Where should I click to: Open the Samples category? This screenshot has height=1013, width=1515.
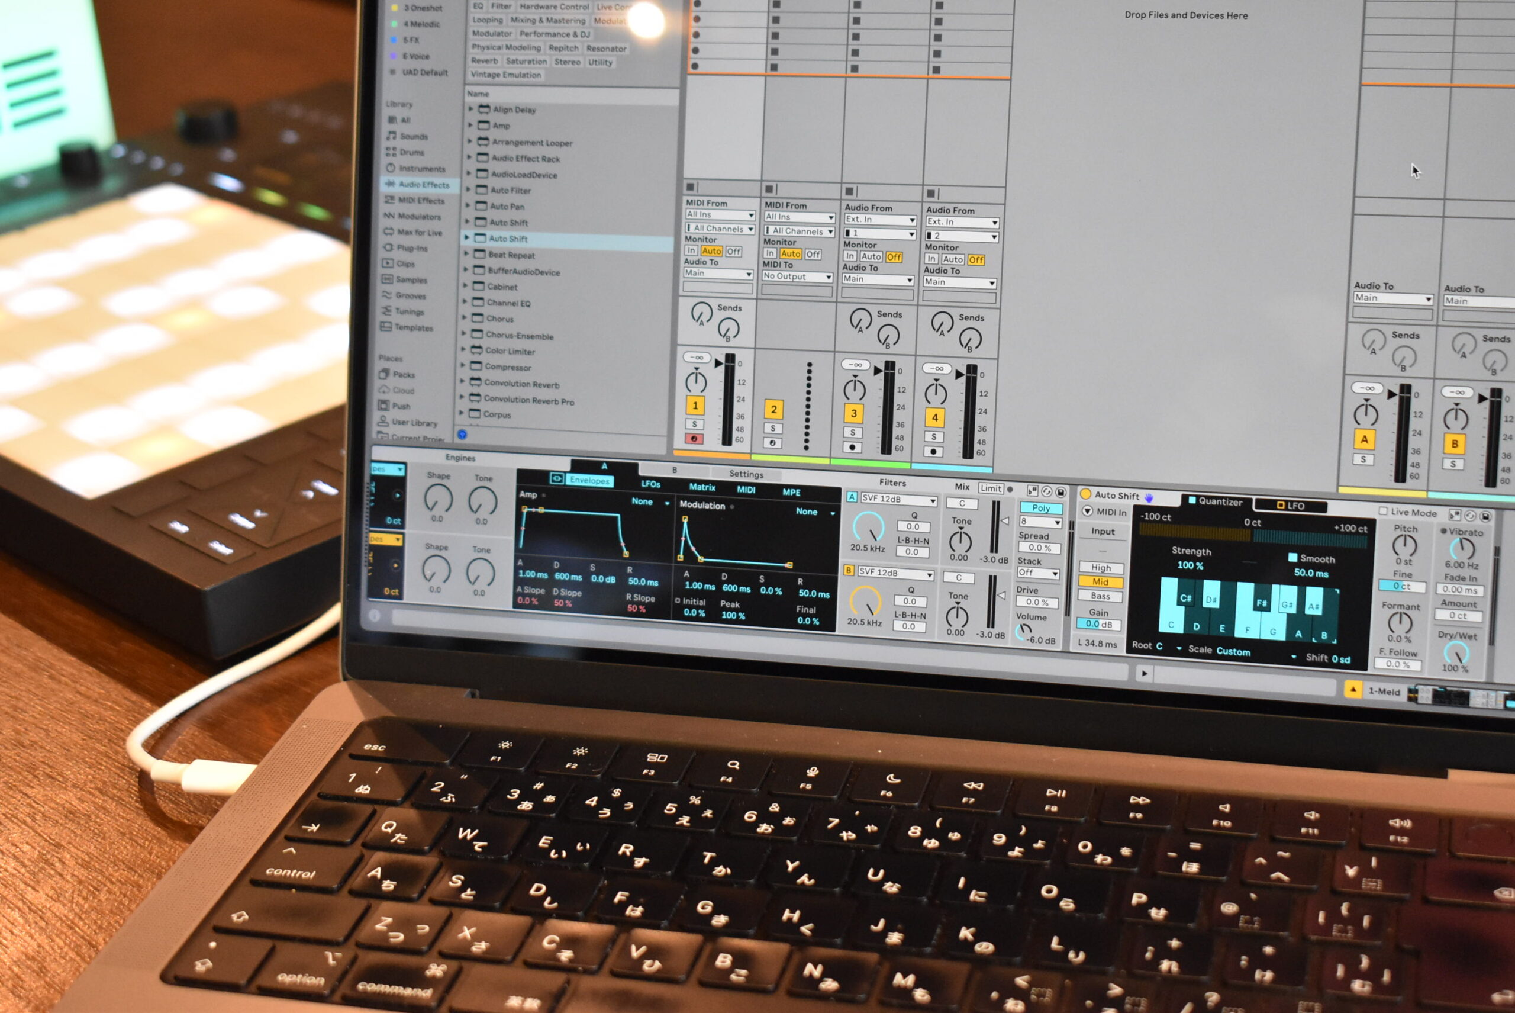[x=404, y=279]
